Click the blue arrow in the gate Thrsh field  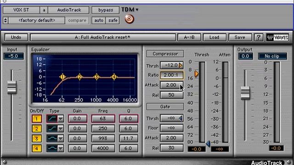[x=181, y=118]
